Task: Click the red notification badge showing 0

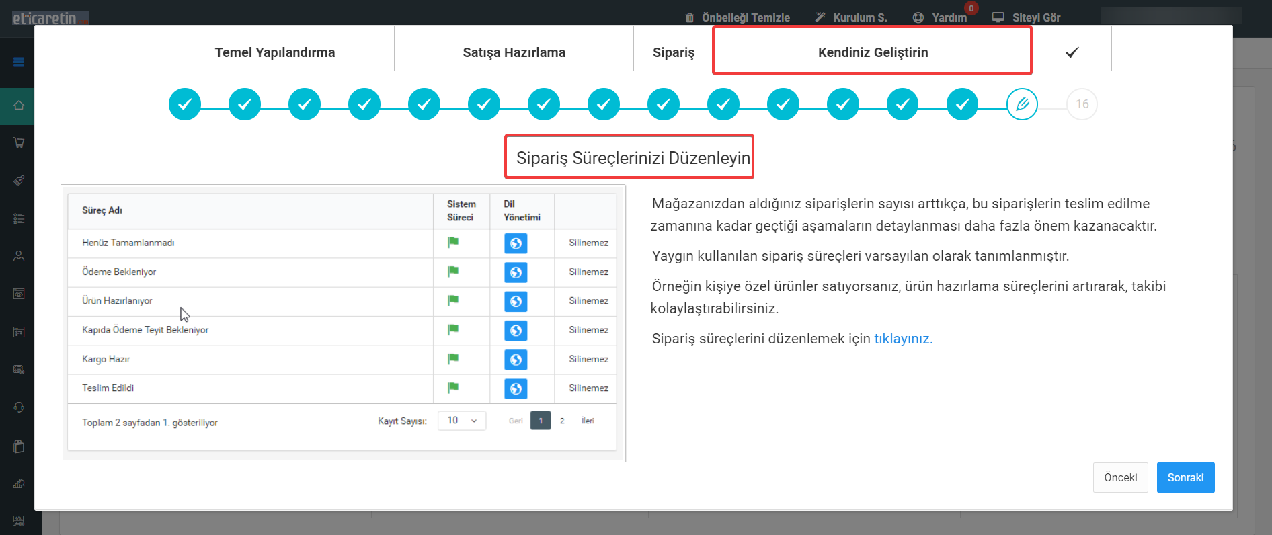Action: click(x=971, y=8)
